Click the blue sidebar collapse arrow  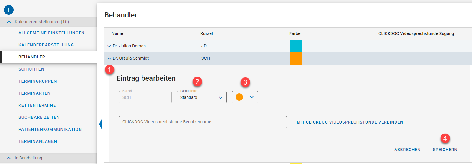click(100, 124)
